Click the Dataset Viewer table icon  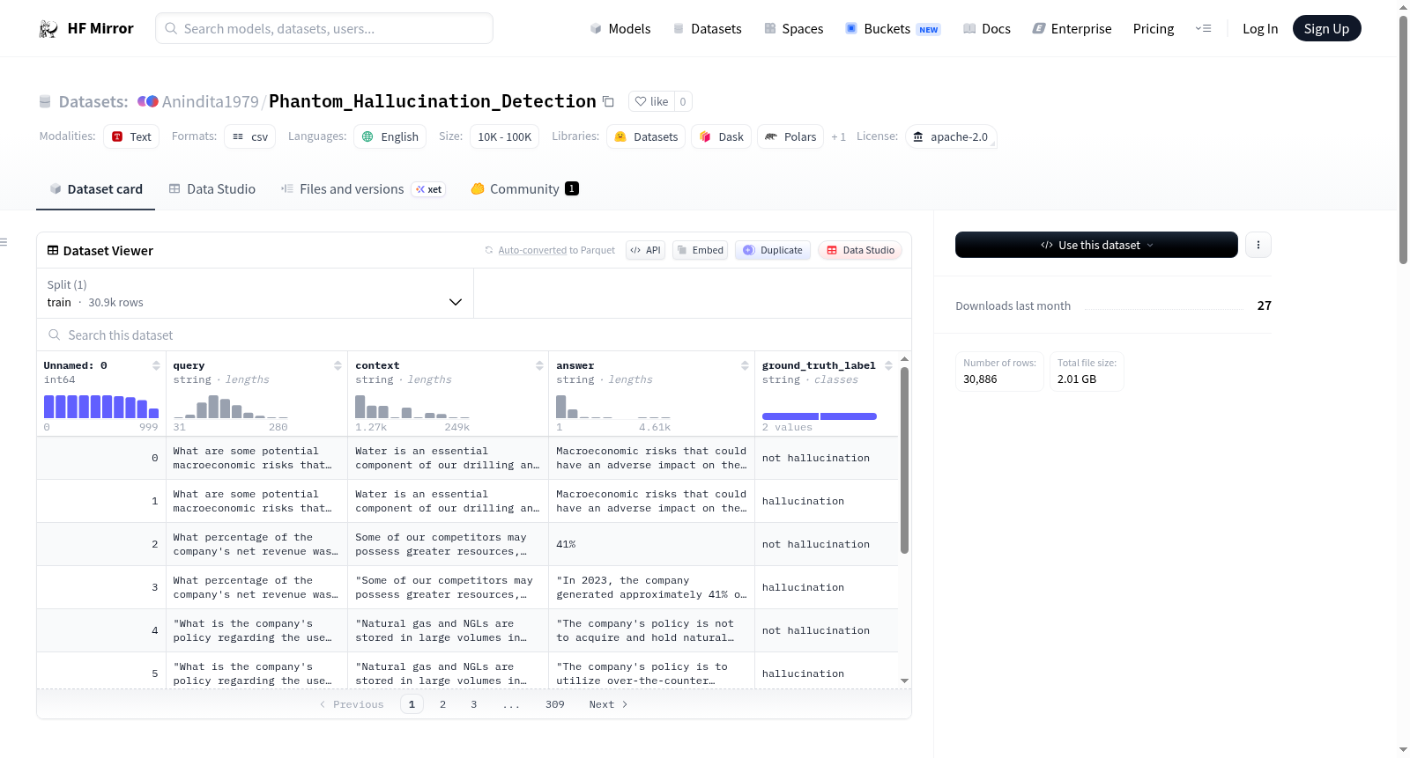click(53, 251)
